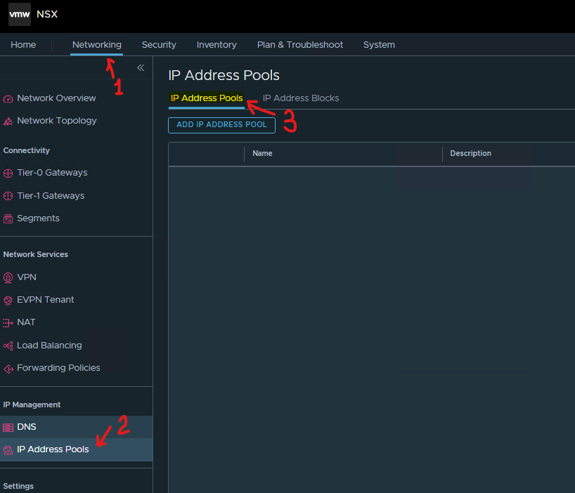Viewport: 575px width, 493px height.
Task: Switch to the IP Address Blocks tab
Action: click(301, 98)
